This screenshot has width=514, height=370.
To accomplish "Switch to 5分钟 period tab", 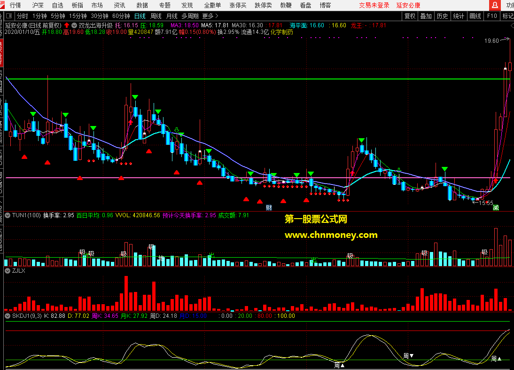I will tap(58, 16).
